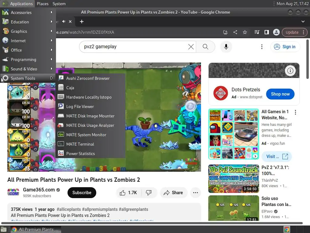Clear the YouTube search text
The width and height of the screenshot is (310, 233).
pos(191,47)
